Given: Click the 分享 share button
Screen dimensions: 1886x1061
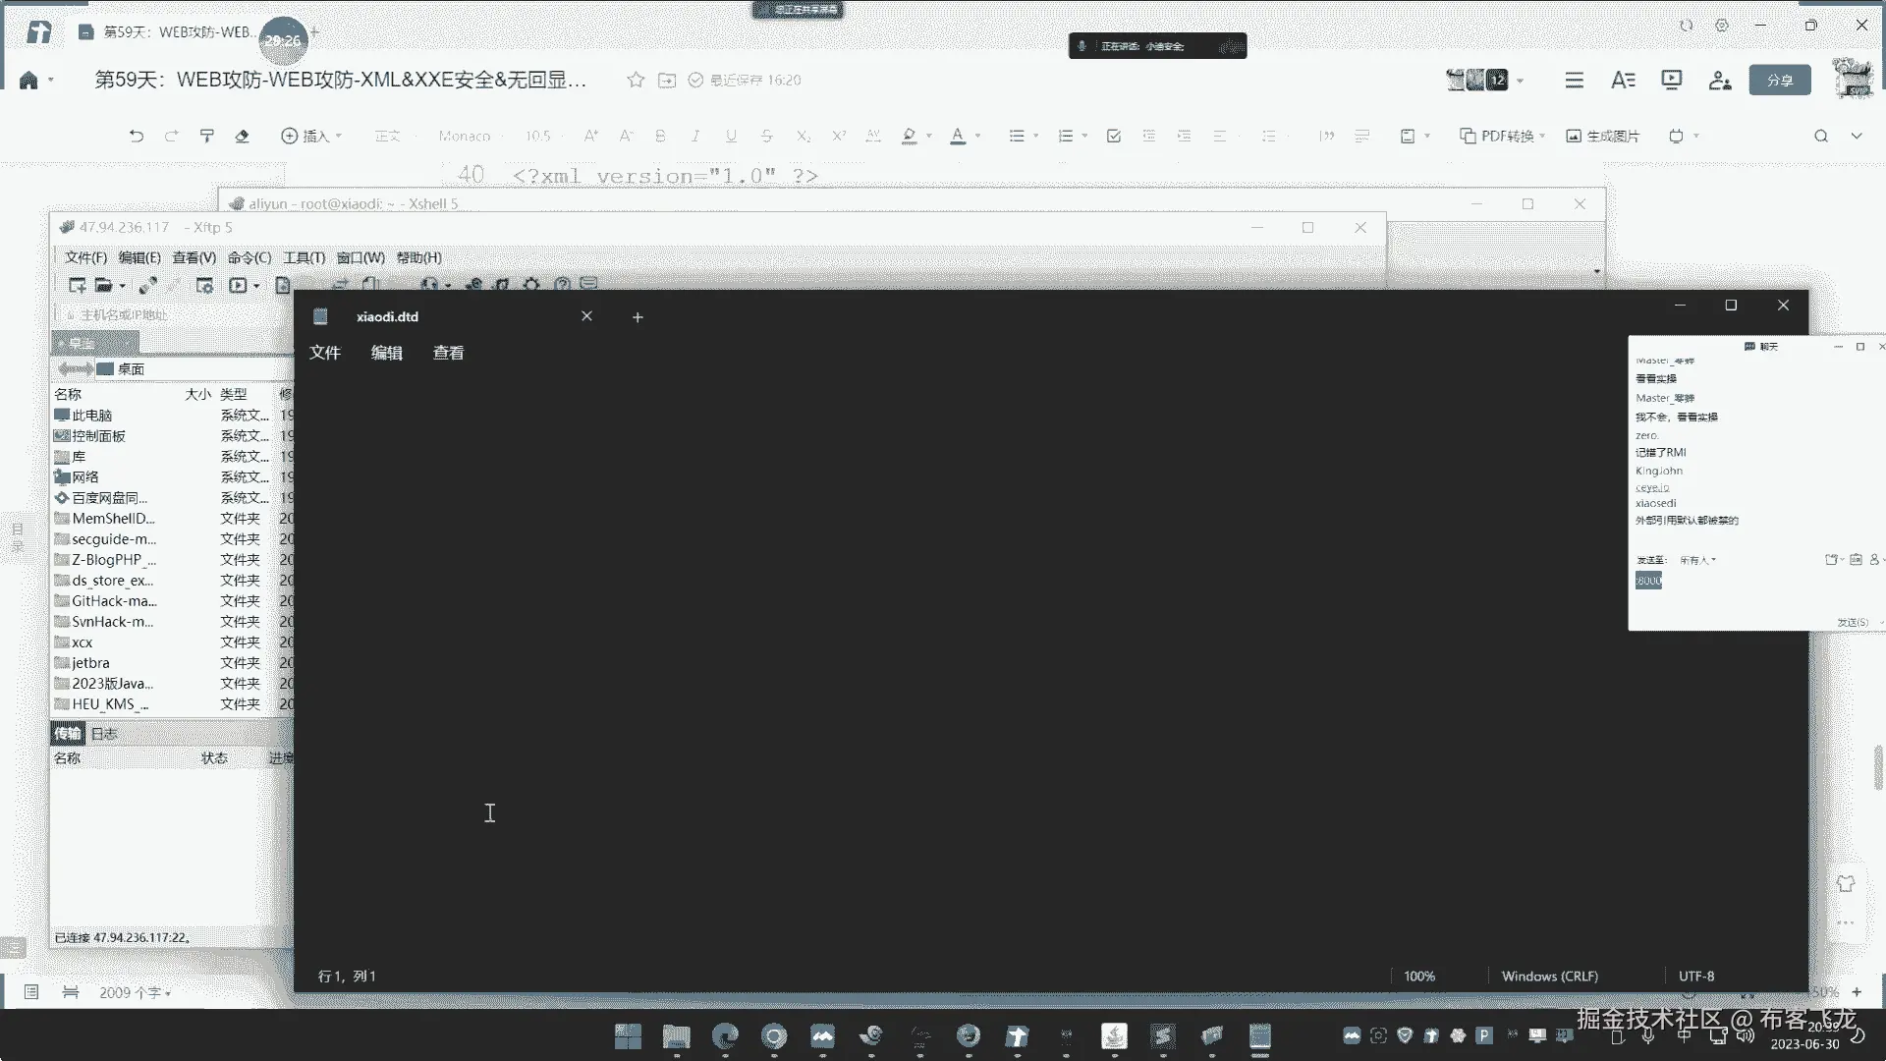Looking at the screenshot, I should coord(1779,80).
